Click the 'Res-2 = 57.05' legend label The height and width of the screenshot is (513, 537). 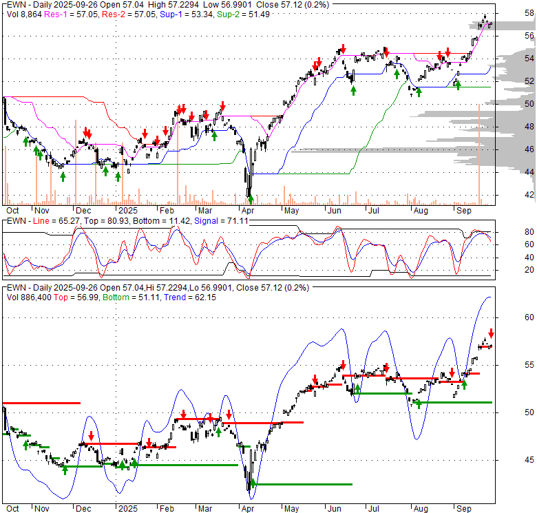(129, 14)
